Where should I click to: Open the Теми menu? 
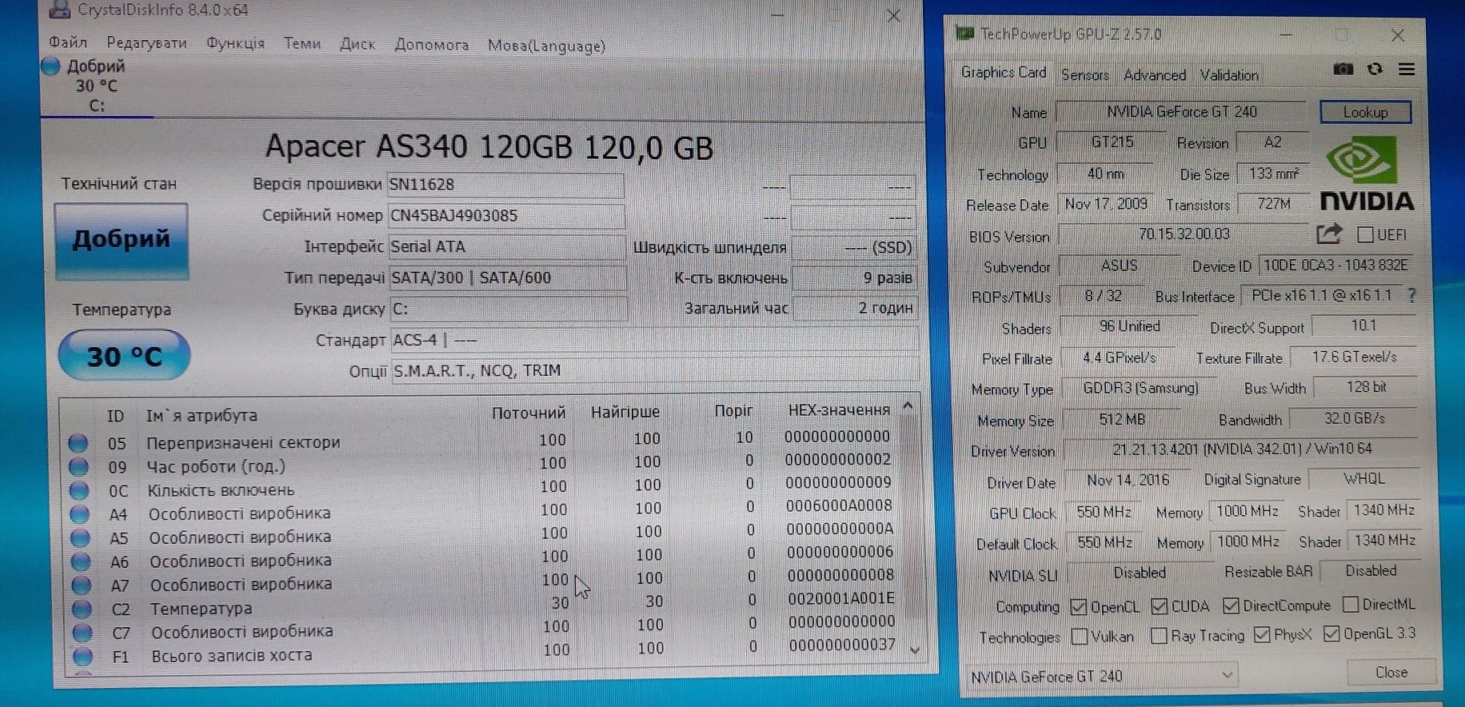pos(302,43)
